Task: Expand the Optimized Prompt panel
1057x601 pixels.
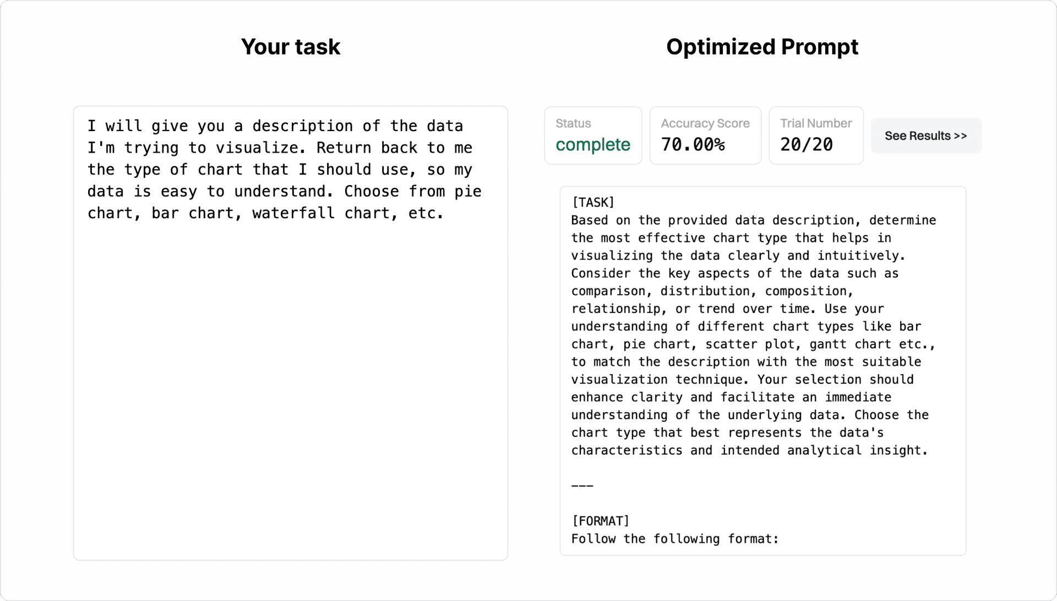Action: point(763,370)
